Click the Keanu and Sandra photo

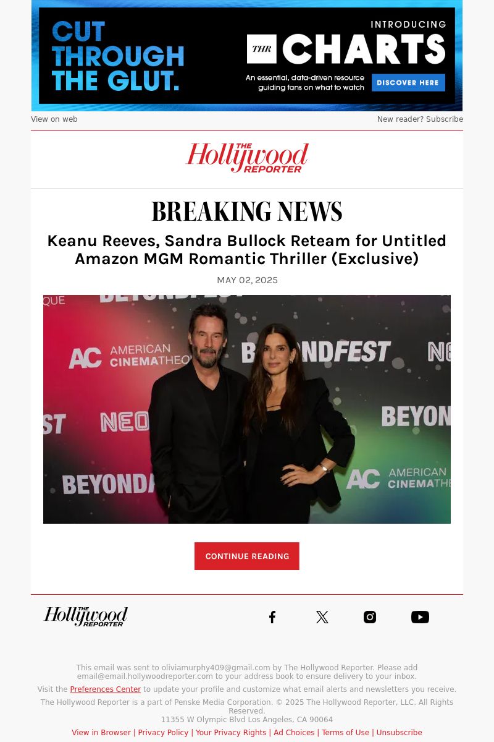point(247,409)
